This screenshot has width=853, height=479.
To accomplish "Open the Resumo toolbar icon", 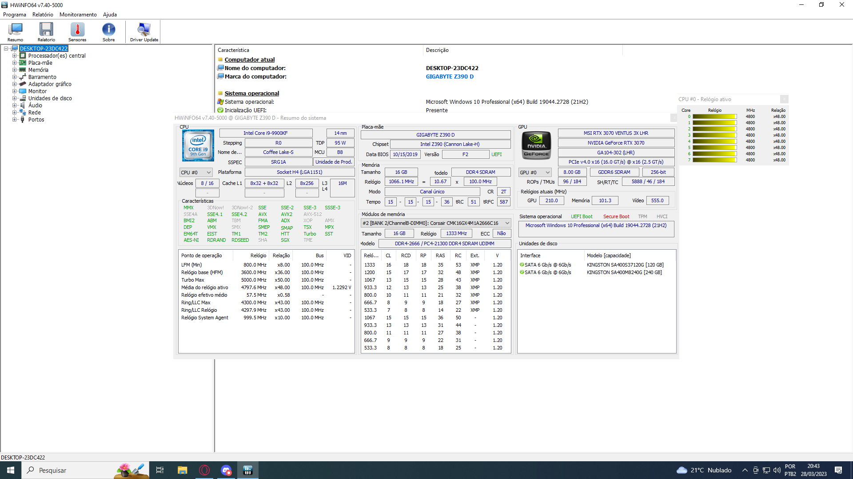I will [x=15, y=32].
